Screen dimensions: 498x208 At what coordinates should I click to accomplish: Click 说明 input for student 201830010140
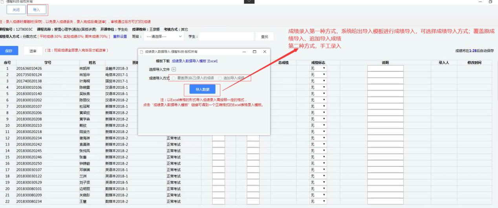point(385,94)
